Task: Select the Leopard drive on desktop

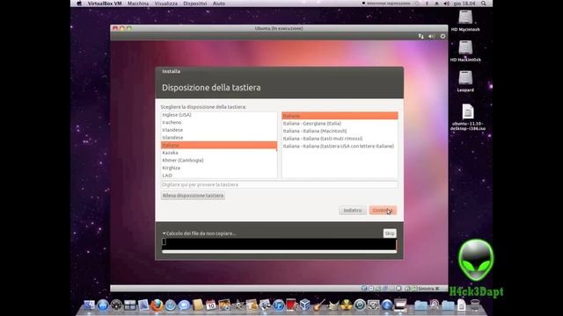Action: point(465,82)
